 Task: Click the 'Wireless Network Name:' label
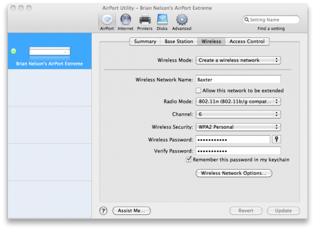(x=164, y=80)
